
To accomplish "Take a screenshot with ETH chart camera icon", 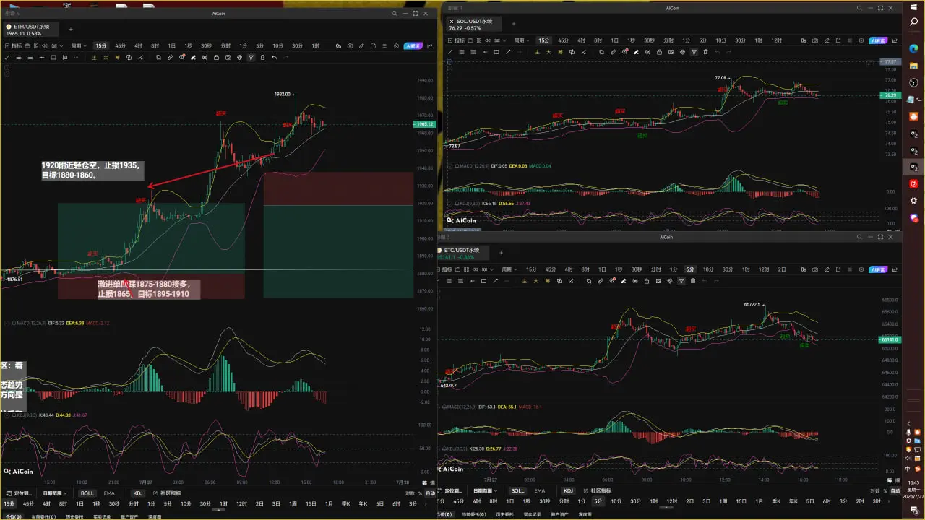I will (350, 45).
